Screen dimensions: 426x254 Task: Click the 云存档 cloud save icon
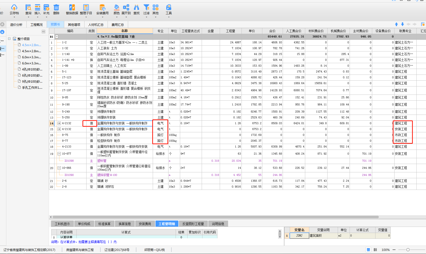[14, 7]
